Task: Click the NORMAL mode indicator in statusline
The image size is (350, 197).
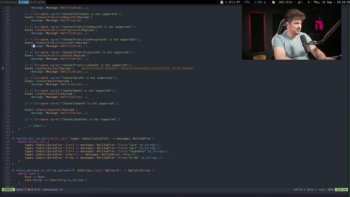Action: pyautogui.click(x=9, y=190)
